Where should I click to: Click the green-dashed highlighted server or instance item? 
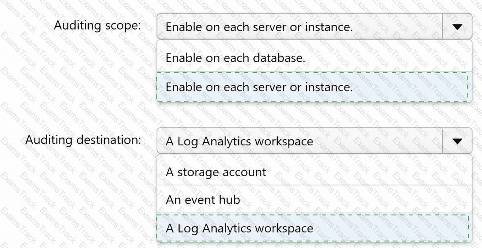coord(314,87)
